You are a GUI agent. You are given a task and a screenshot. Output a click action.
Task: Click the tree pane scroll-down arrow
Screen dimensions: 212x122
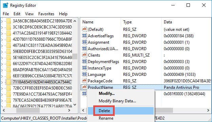point(75,105)
